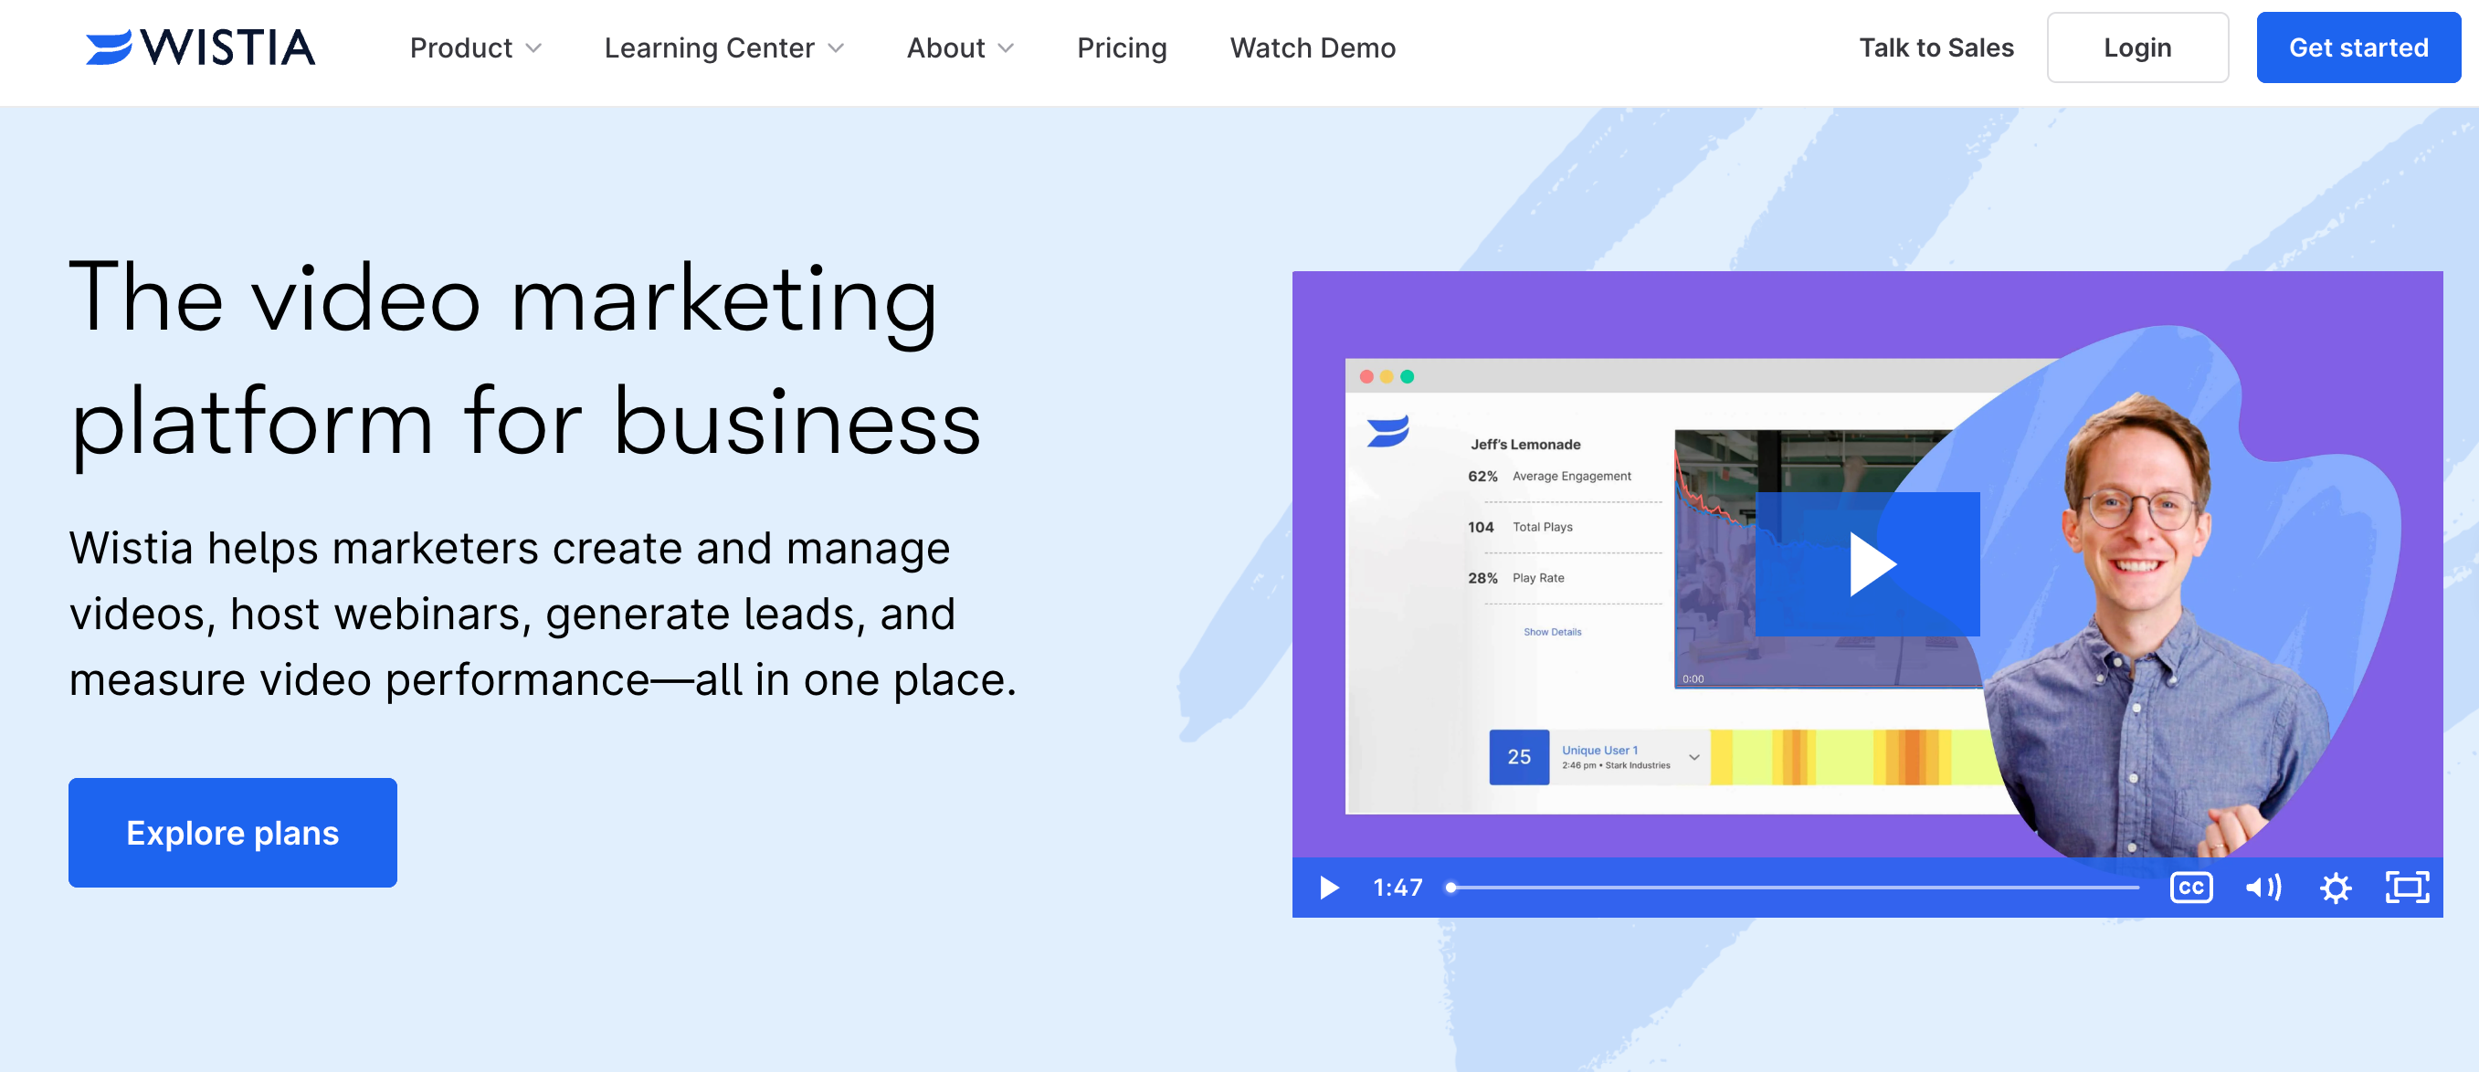The image size is (2479, 1072).
Task: Click the volume/mute icon on video
Action: click(x=2263, y=888)
